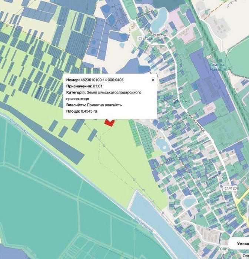Click the Категорія agricultural land text

[104, 96]
